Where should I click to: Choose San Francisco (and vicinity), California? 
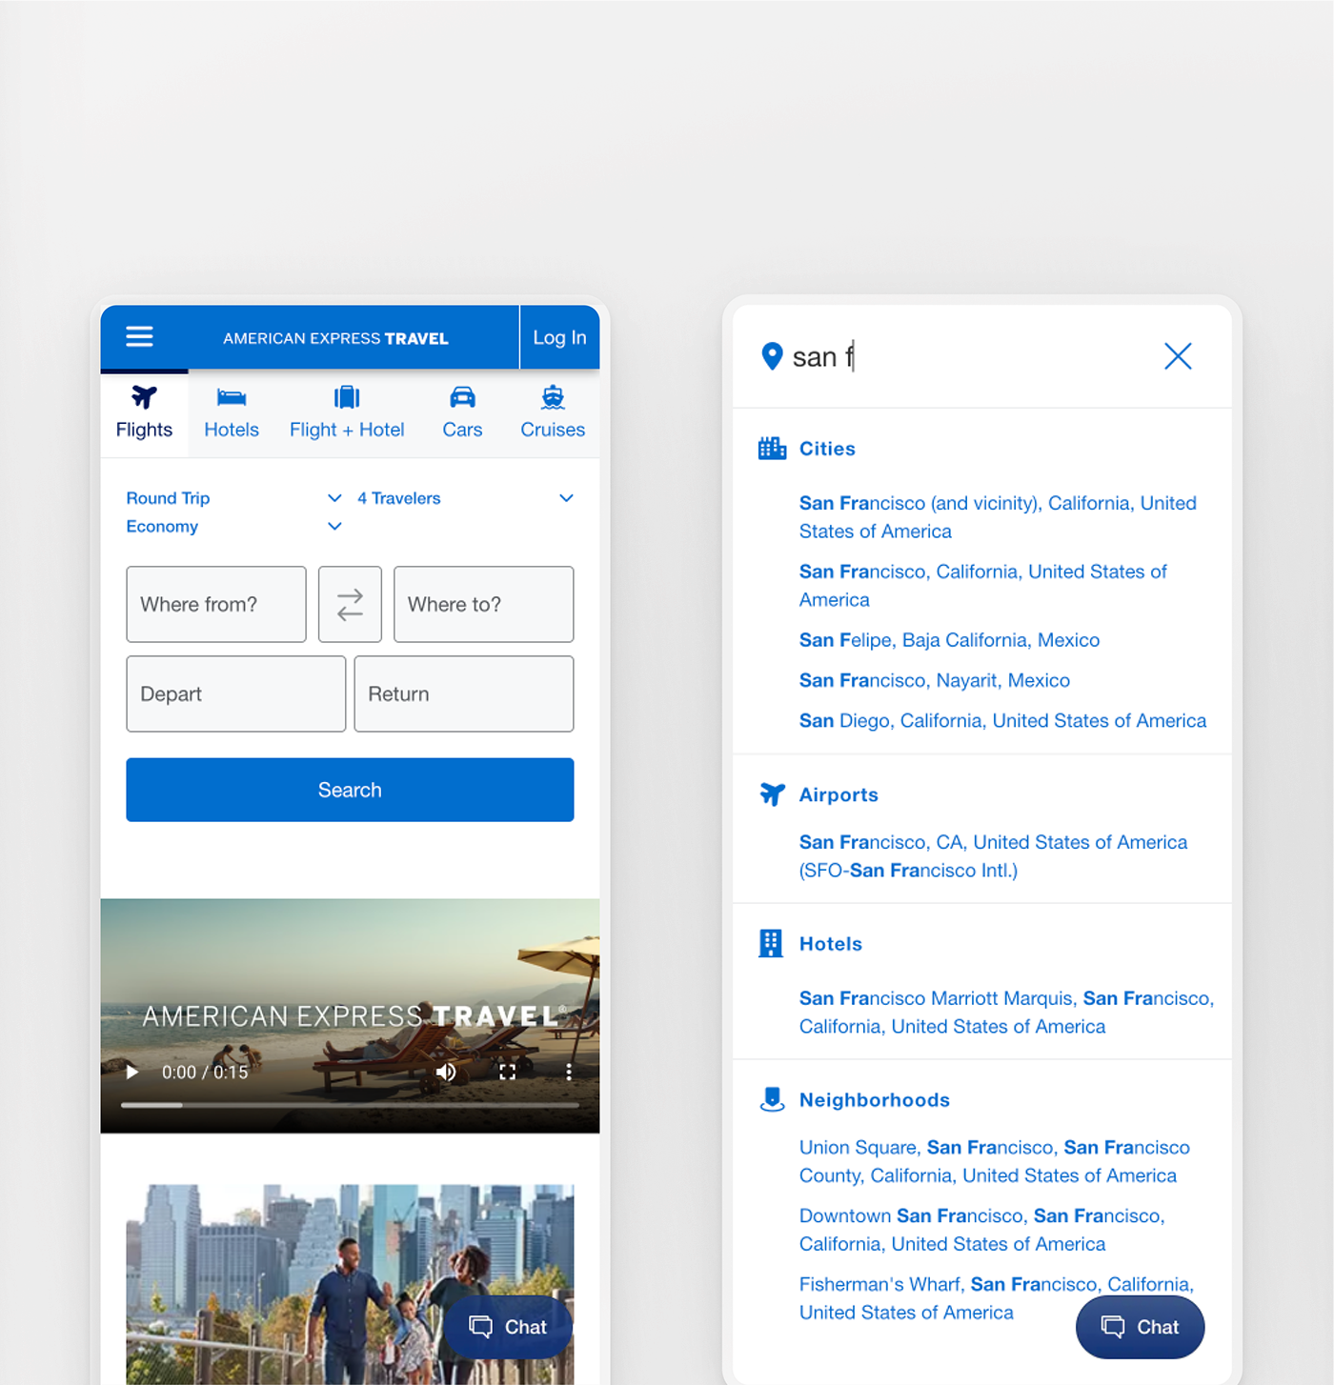998,517
